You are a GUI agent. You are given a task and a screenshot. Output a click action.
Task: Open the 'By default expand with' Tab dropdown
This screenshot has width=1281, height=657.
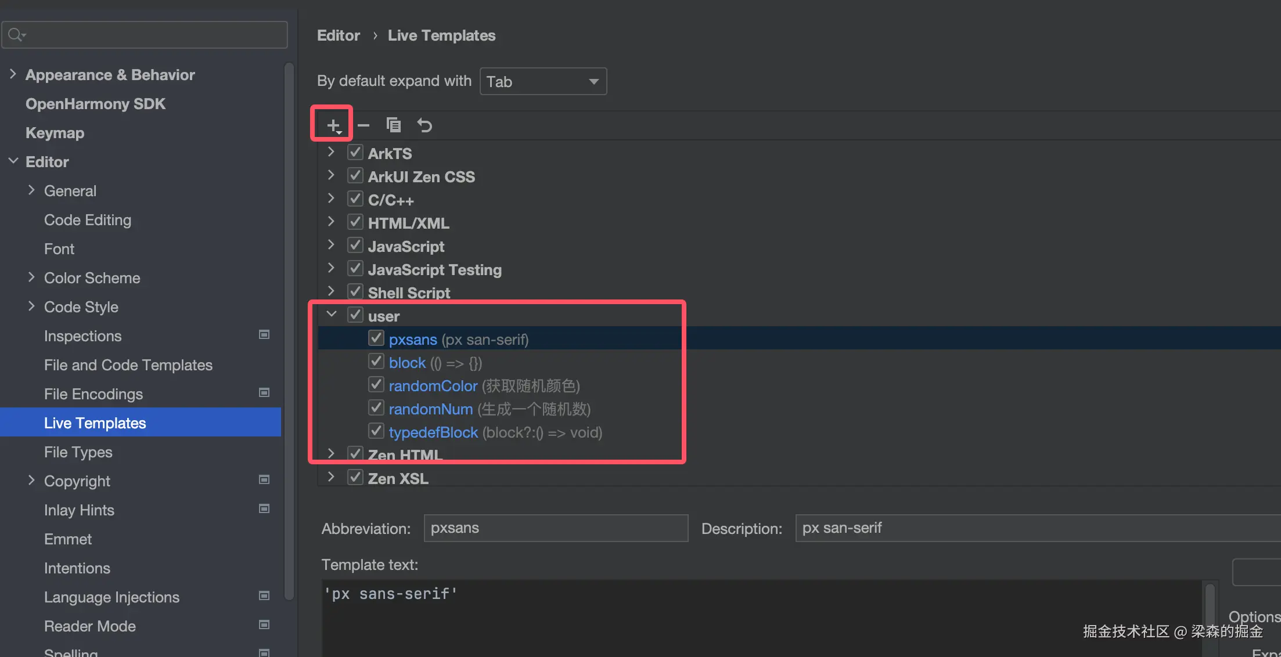click(x=543, y=81)
